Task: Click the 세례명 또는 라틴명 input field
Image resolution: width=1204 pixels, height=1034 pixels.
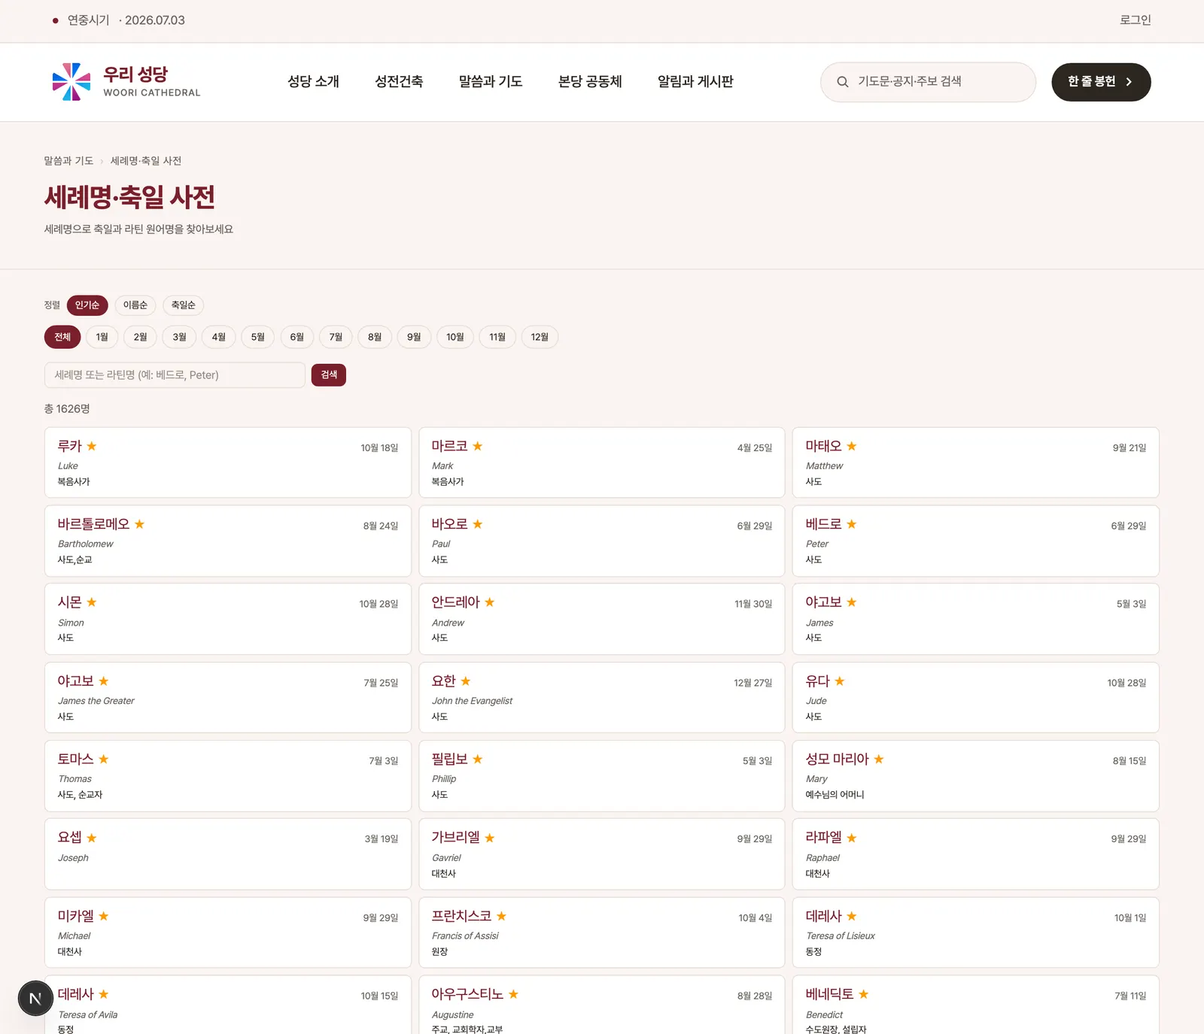Action: pyautogui.click(x=175, y=374)
